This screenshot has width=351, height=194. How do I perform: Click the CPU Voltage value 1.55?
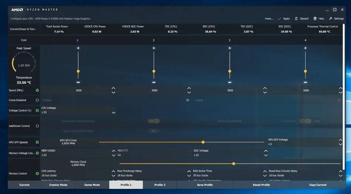[44, 112]
